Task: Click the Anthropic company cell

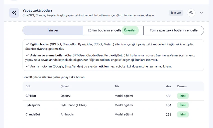Action: pos(67,114)
